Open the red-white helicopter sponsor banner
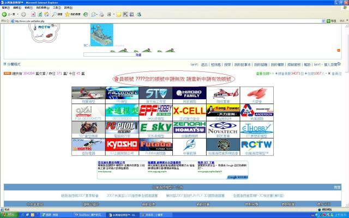 pos(223,93)
